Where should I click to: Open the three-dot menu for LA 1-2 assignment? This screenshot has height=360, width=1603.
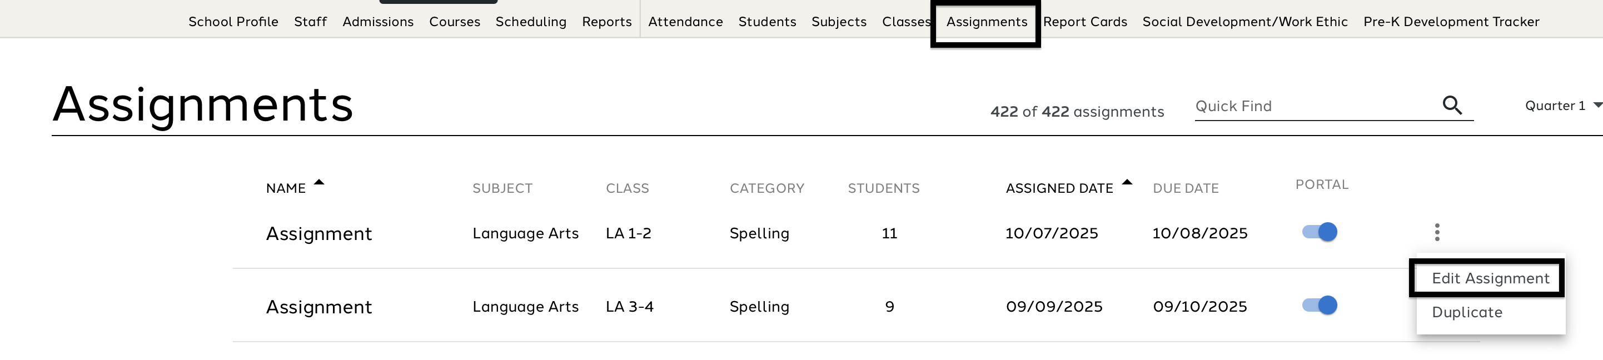click(1437, 232)
